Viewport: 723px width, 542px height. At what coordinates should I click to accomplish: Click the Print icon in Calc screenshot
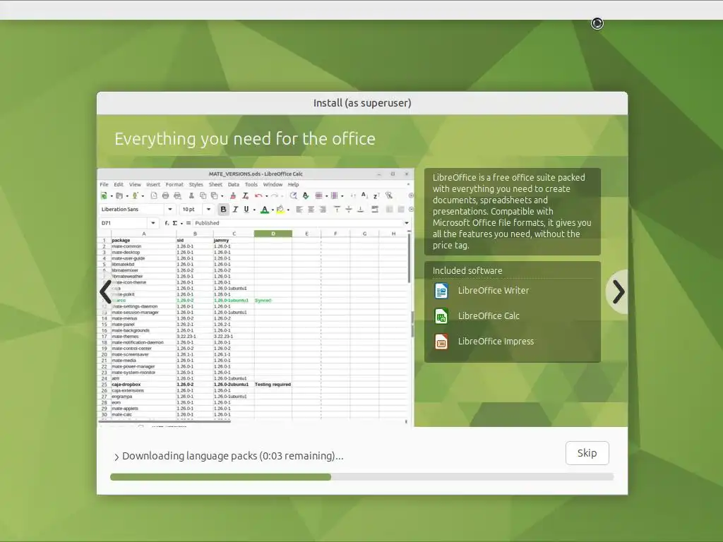click(165, 196)
